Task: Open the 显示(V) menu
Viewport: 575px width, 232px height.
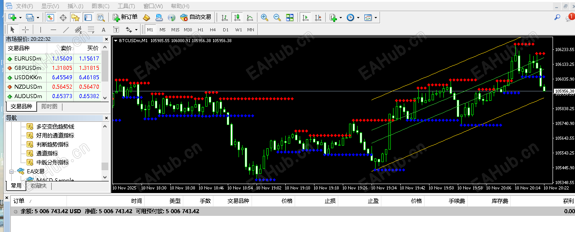Action: (x=50, y=6)
